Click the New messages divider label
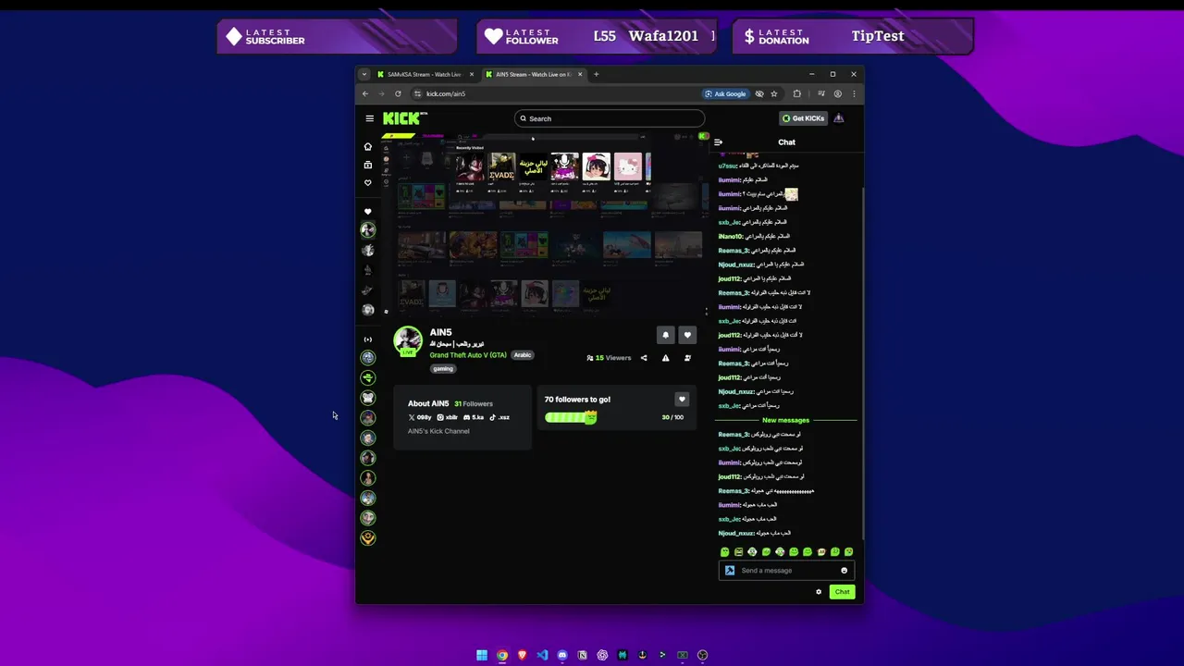 [785, 420]
